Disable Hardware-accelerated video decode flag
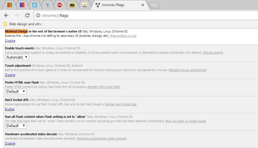Viewport: 258px width, 148px height. click(x=10, y=143)
